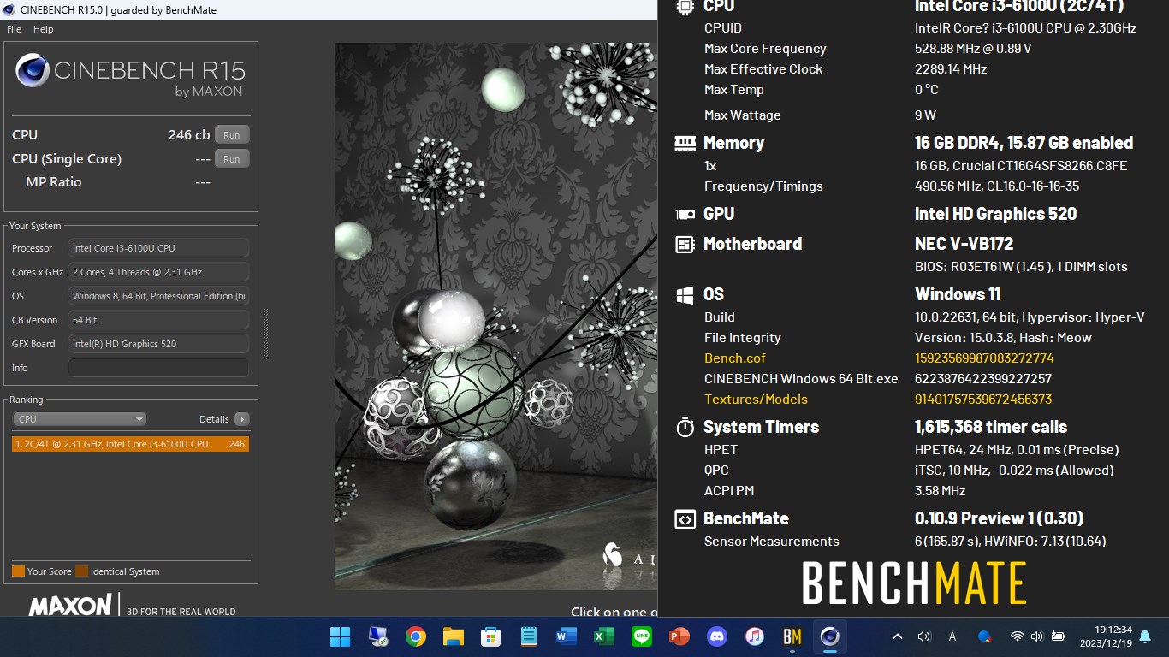Open Microsoft Excel from the taskbar
1169x657 pixels.
tap(603, 636)
